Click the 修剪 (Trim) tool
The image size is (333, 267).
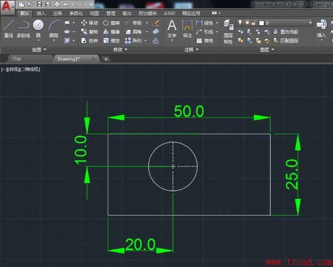point(133,23)
